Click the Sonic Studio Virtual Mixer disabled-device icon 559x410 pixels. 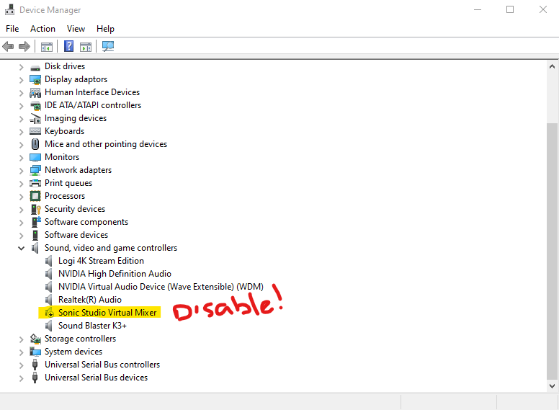pyautogui.click(x=49, y=313)
